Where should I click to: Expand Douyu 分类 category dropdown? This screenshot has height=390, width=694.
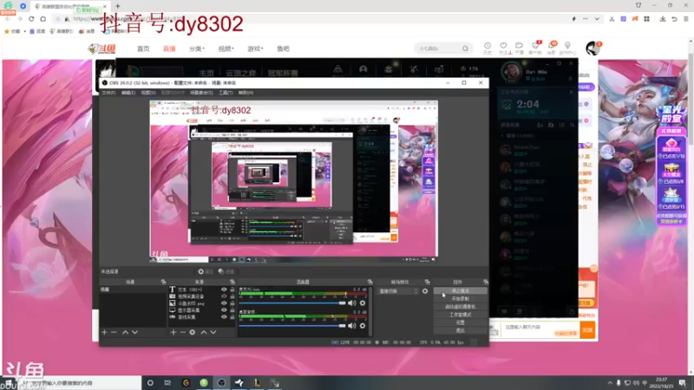pos(197,49)
